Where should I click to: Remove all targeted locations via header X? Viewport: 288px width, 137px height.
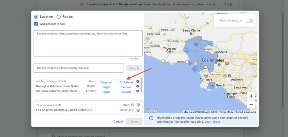(x=138, y=105)
